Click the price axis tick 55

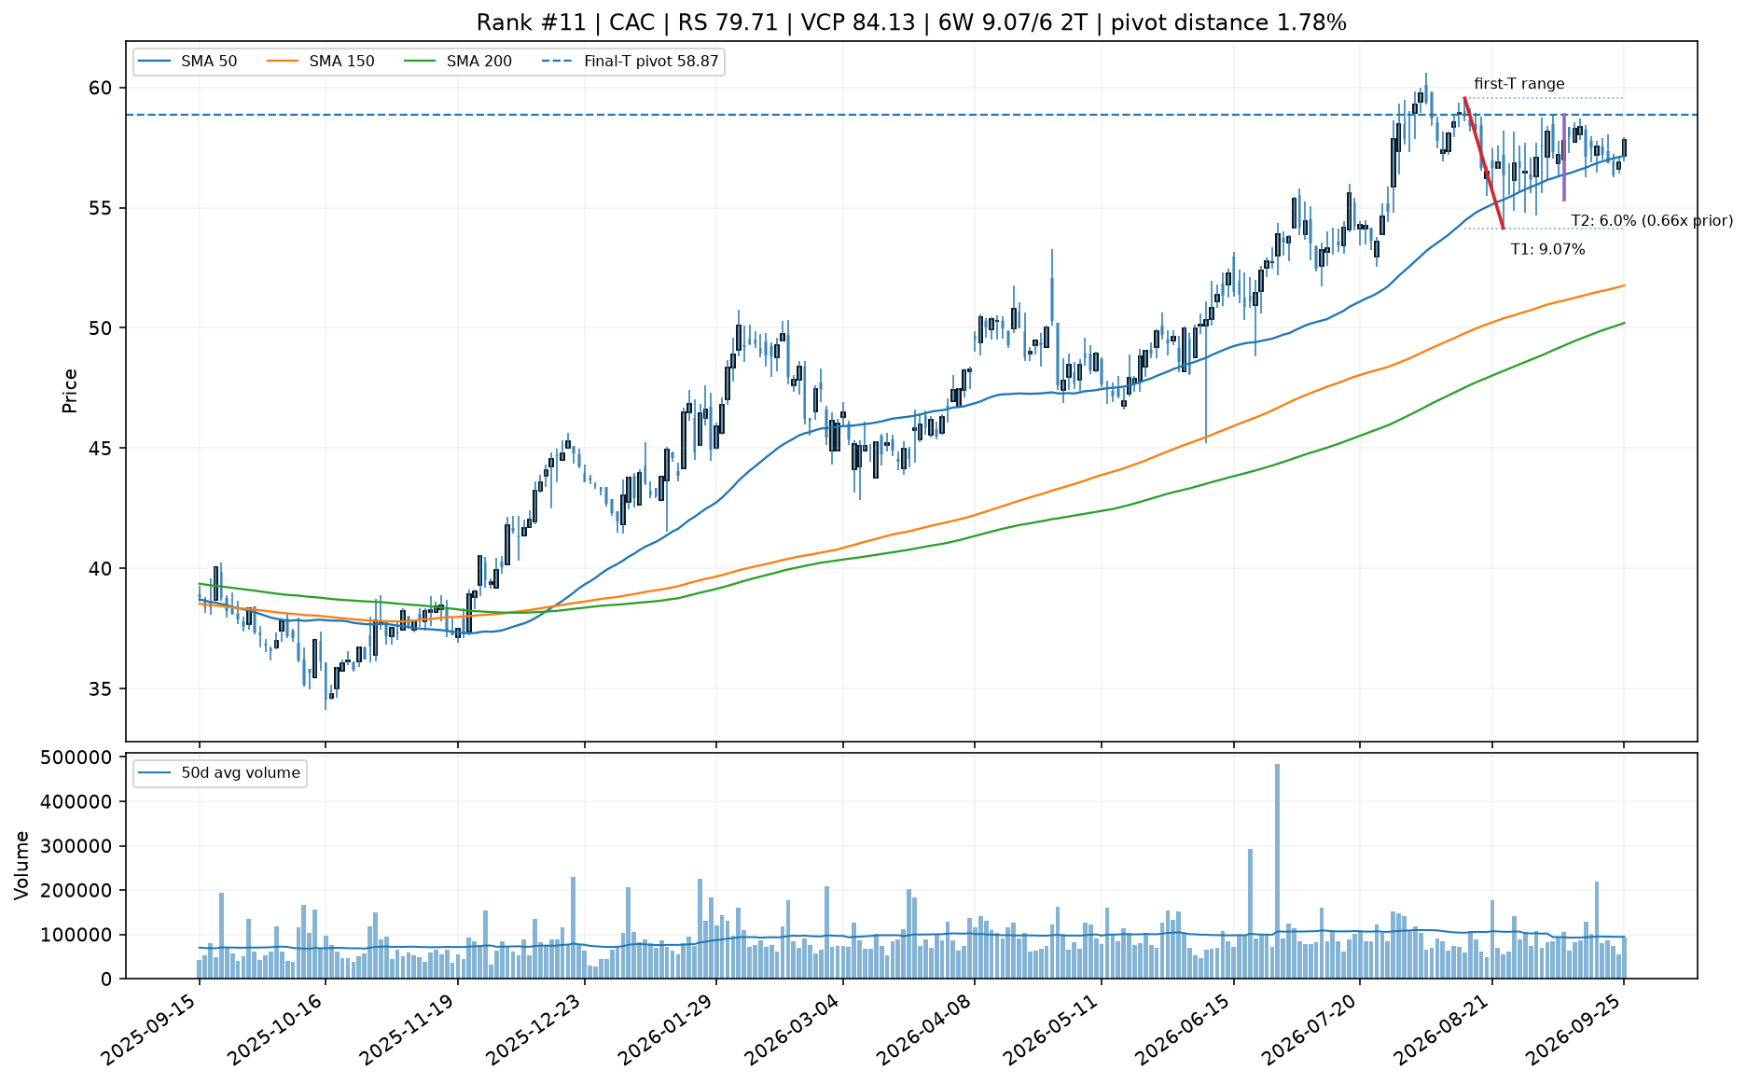(x=101, y=208)
